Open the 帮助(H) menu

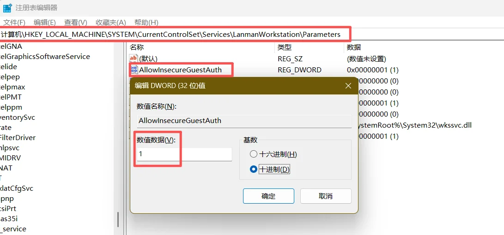146,23
